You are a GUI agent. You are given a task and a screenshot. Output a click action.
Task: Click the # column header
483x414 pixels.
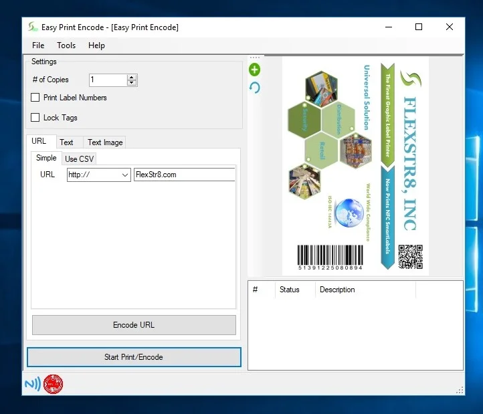(262, 290)
